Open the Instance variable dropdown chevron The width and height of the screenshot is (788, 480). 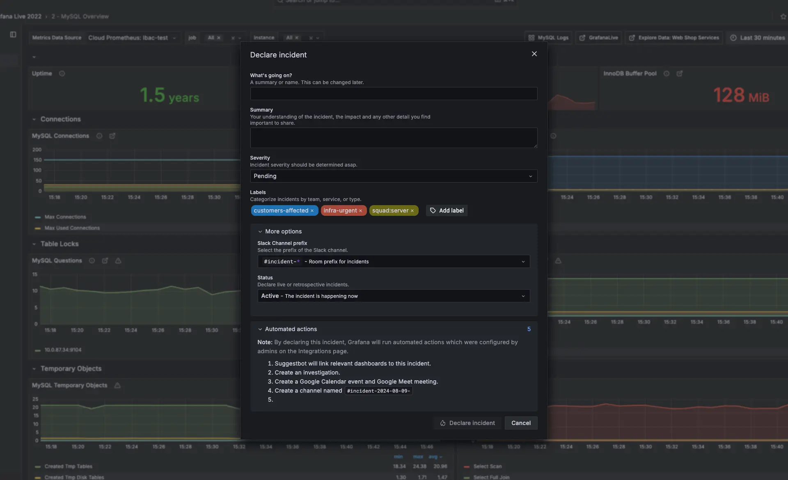318,38
